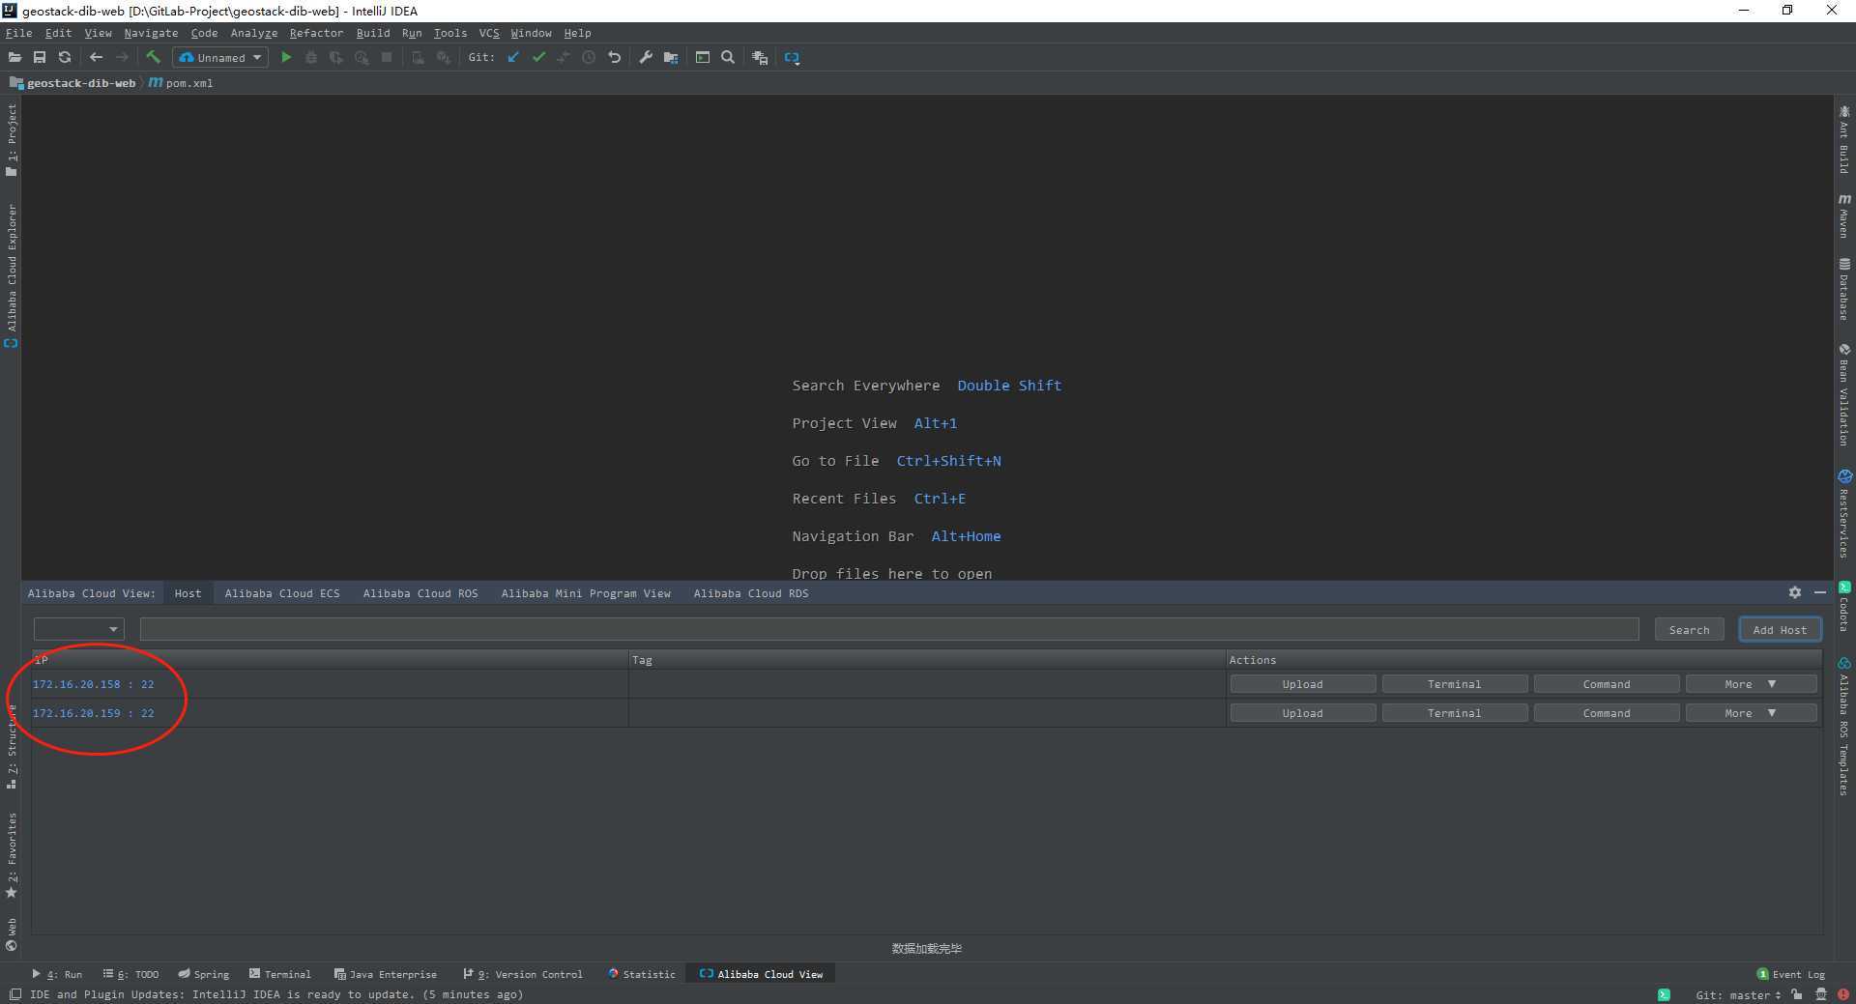
Task: Open the Statistic tool window
Action: coord(641,974)
